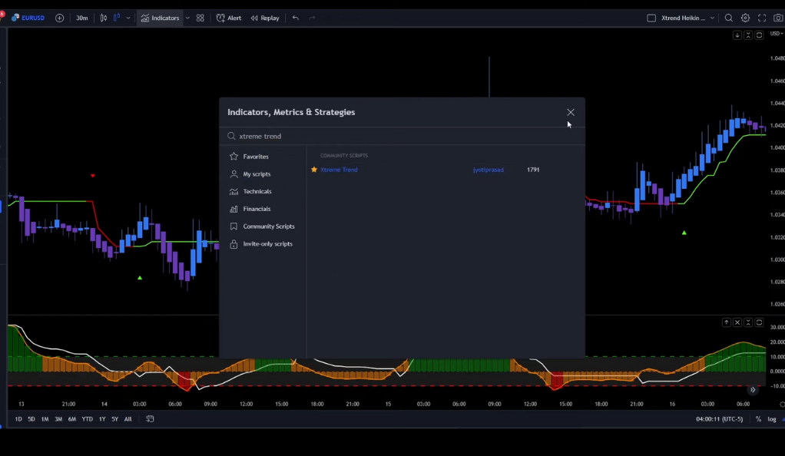Select the YTD date range
The height and width of the screenshot is (456, 785).
tap(87, 419)
